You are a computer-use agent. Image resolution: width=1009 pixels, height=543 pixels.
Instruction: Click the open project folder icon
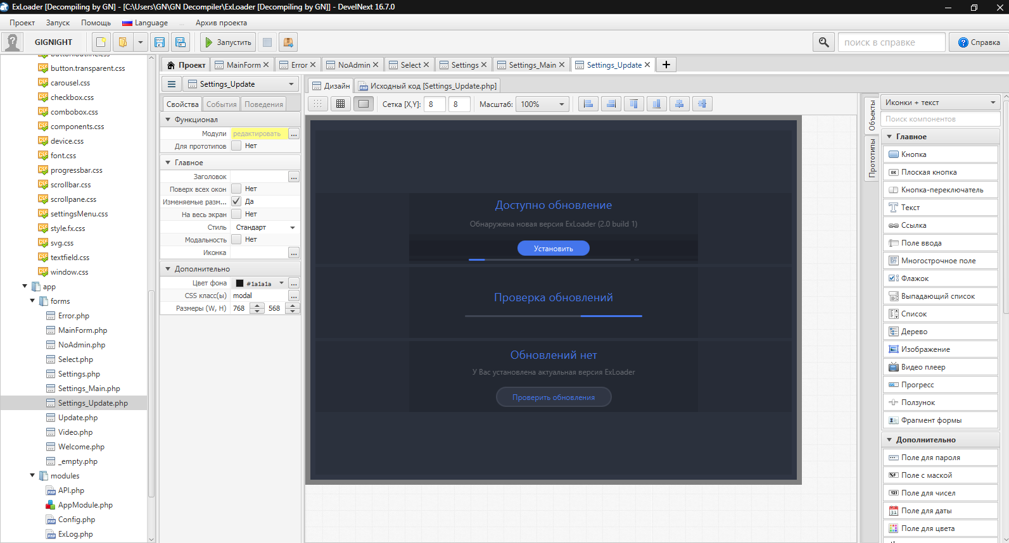[123, 42]
